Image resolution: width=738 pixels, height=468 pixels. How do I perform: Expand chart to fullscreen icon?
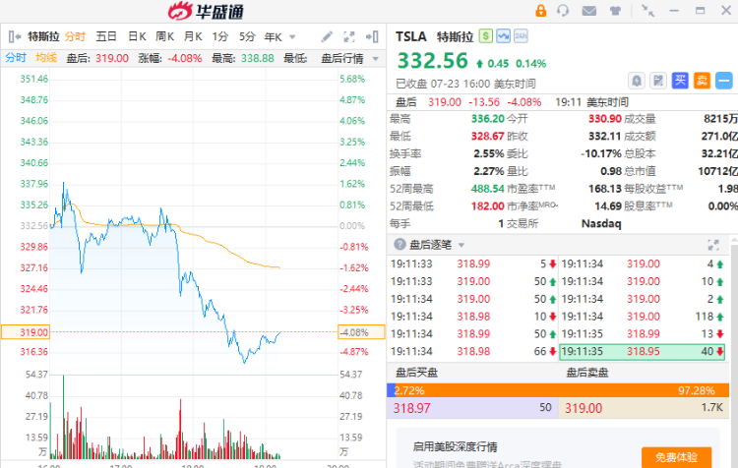pyautogui.click(x=349, y=36)
